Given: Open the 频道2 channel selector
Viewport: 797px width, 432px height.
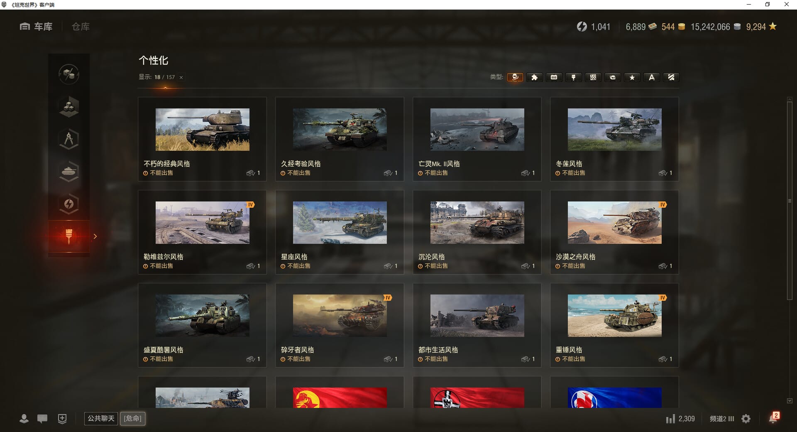Looking at the screenshot, I should tap(721, 419).
